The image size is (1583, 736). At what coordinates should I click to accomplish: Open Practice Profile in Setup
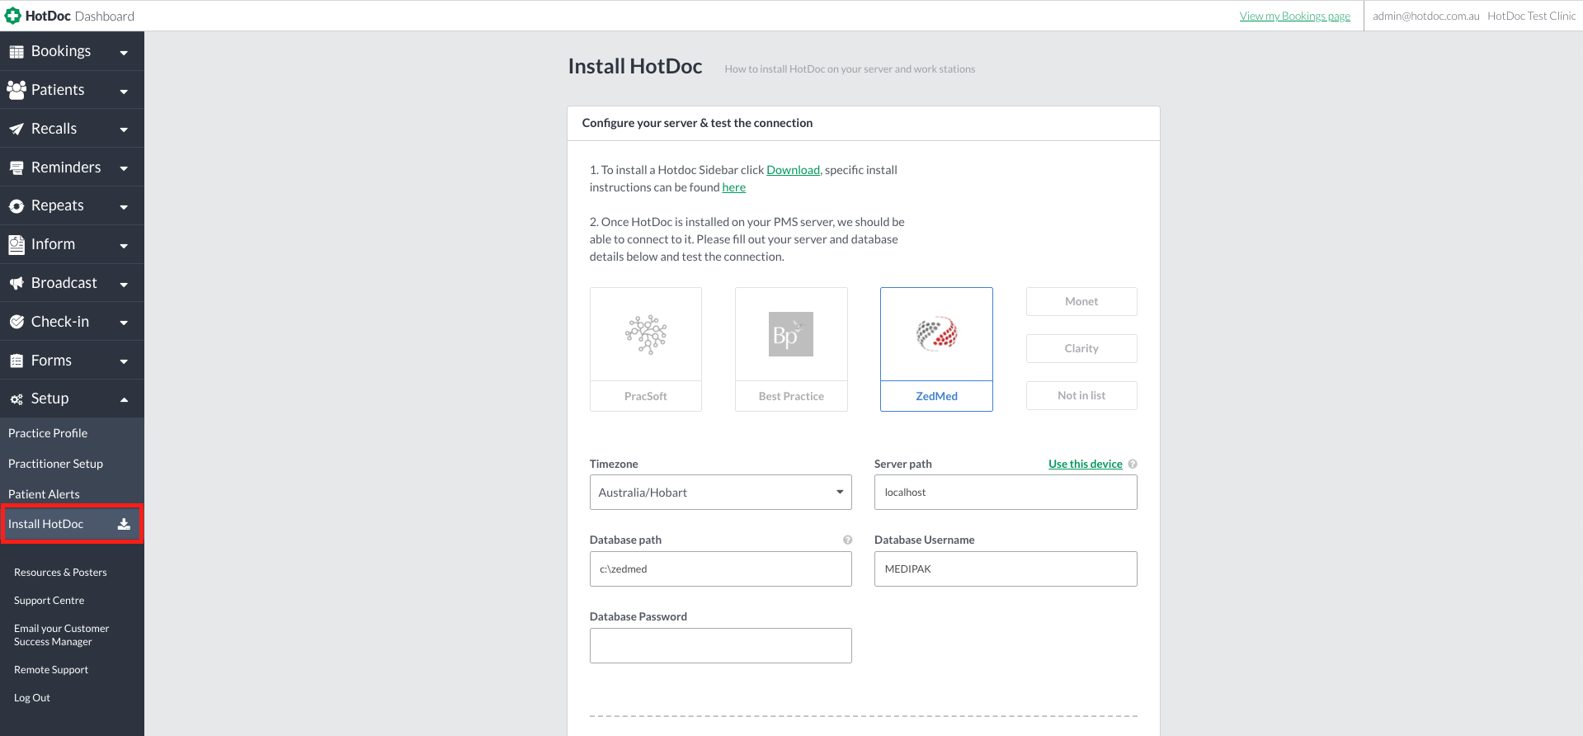48,433
